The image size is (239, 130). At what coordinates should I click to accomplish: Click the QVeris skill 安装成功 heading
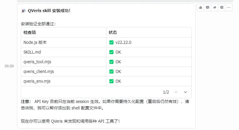(x=49, y=11)
